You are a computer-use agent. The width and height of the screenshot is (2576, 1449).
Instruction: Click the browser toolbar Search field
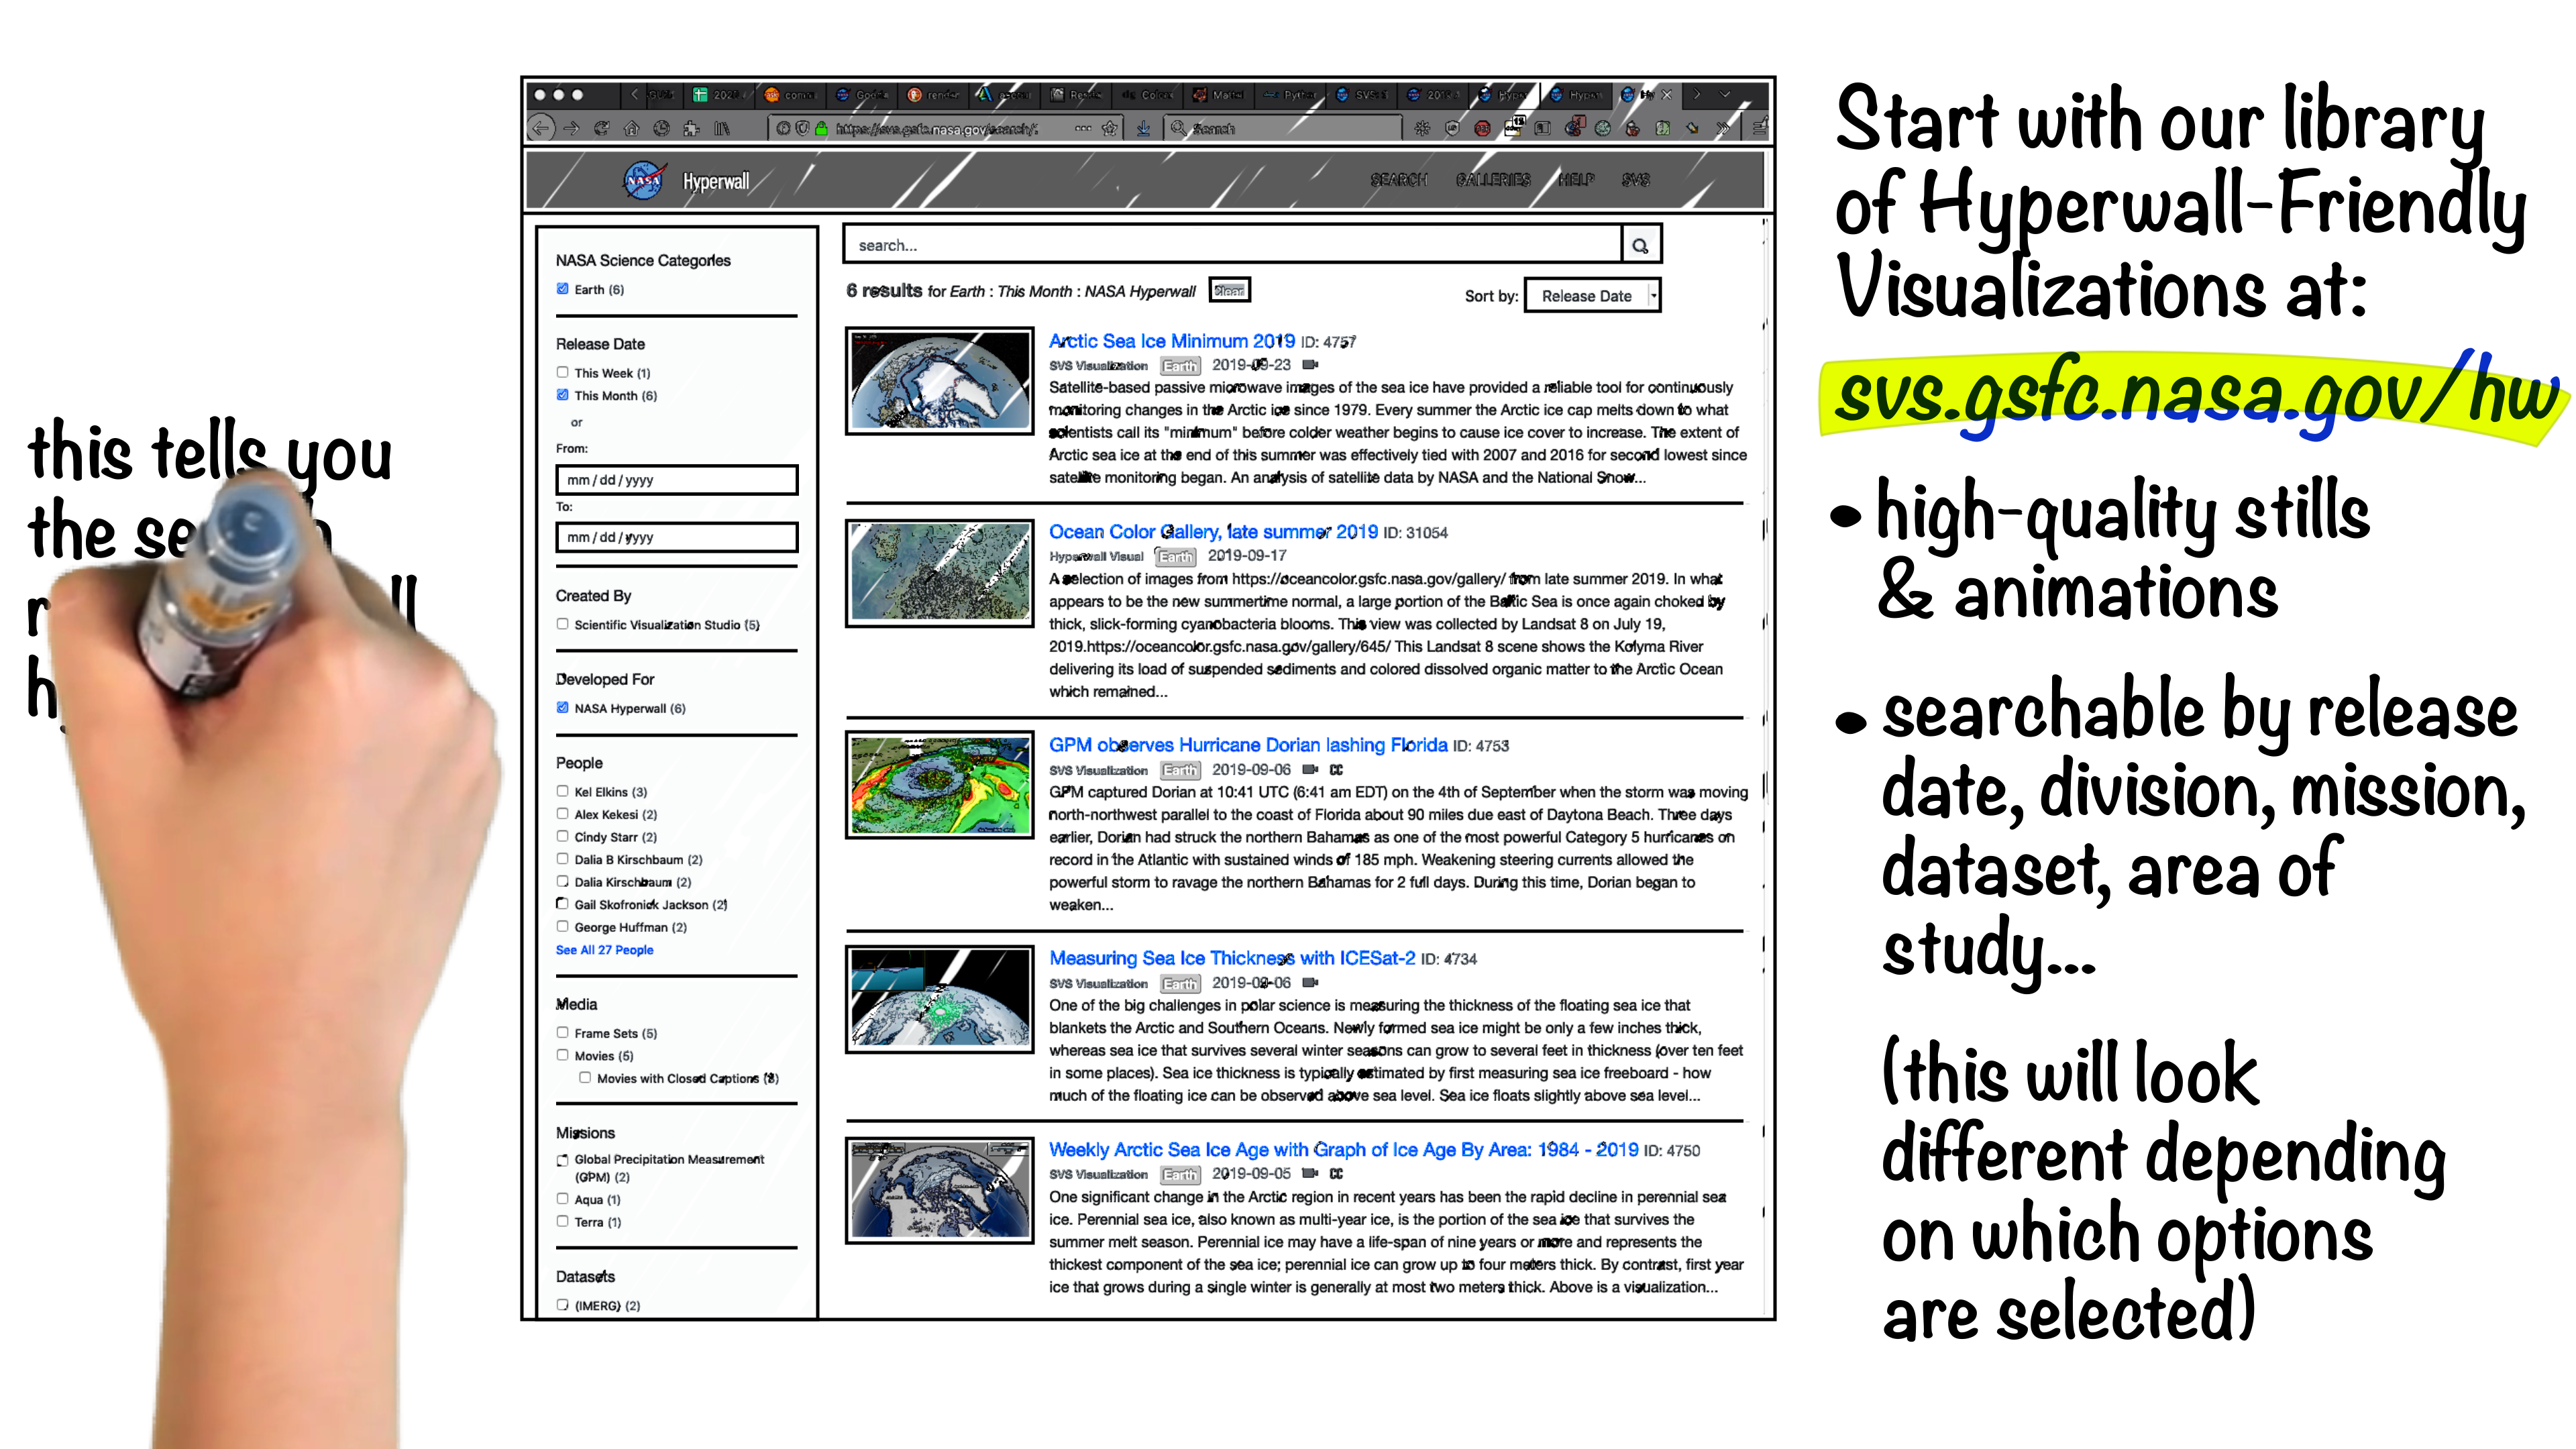[x=1284, y=128]
